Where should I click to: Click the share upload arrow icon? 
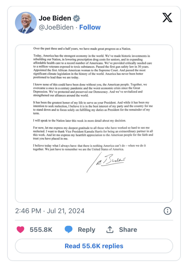(110, 230)
